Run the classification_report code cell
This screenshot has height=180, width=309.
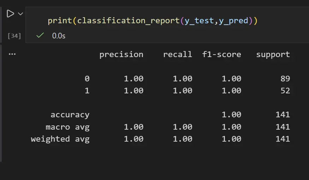tap(10, 14)
